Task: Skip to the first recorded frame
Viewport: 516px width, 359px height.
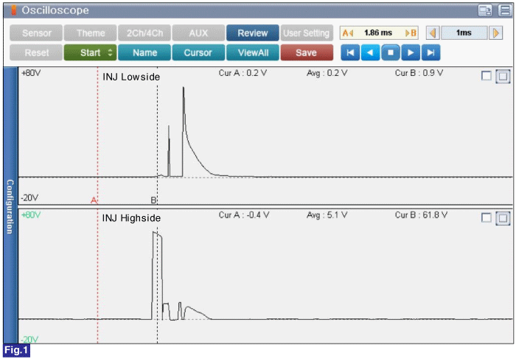Action: point(350,52)
